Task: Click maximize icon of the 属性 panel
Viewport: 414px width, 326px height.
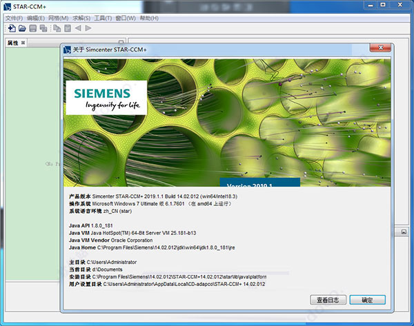Action: tap(121, 42)
